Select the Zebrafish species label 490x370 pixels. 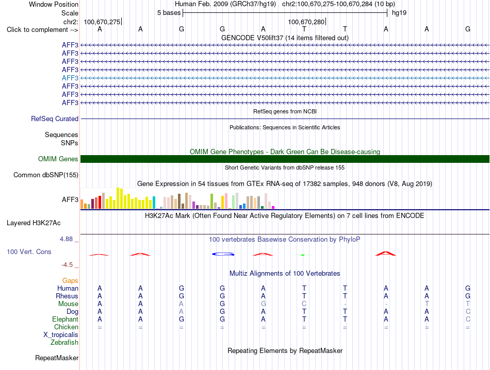(x=64, y=343)
